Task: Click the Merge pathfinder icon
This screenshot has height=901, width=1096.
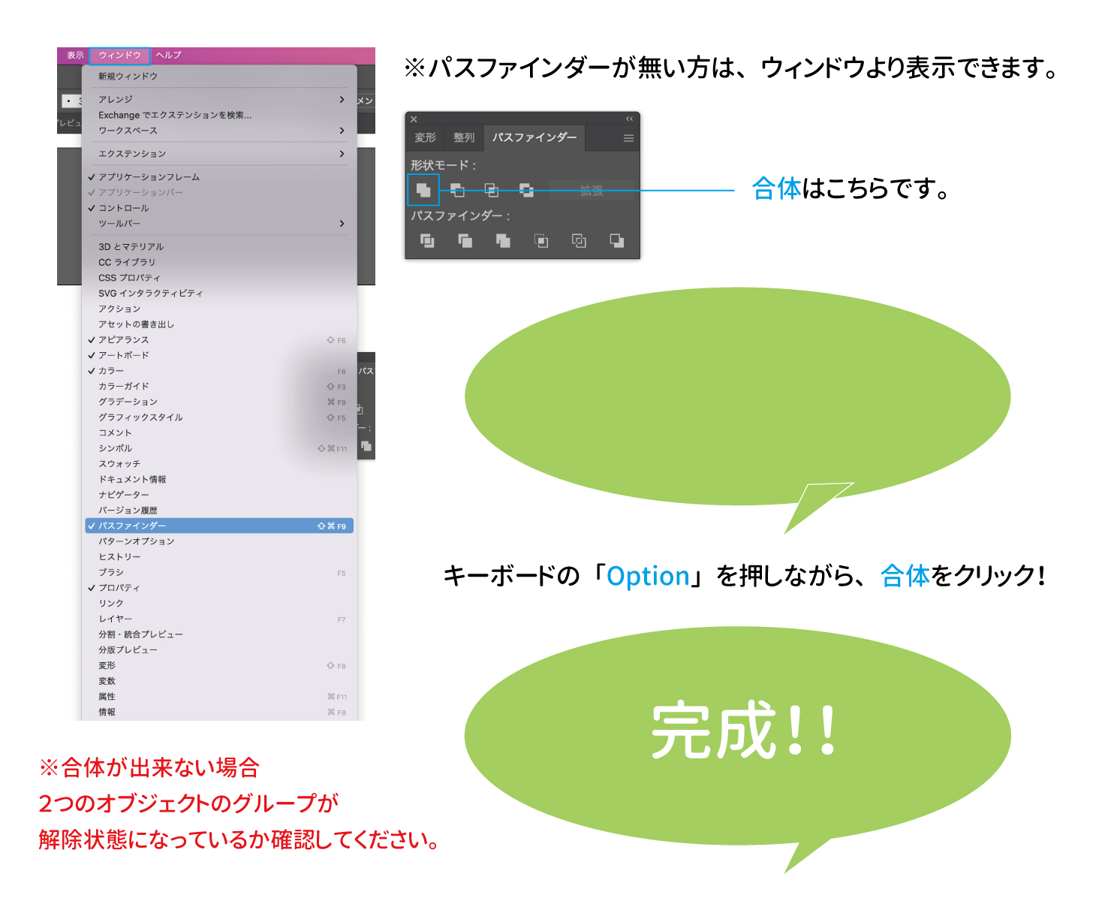Action: point(503,240)
